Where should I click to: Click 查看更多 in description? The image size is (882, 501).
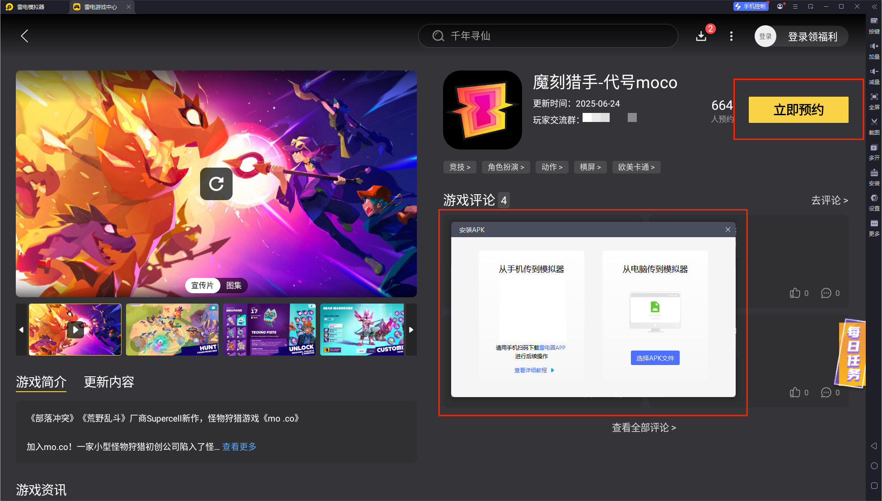tap(239, 447)
